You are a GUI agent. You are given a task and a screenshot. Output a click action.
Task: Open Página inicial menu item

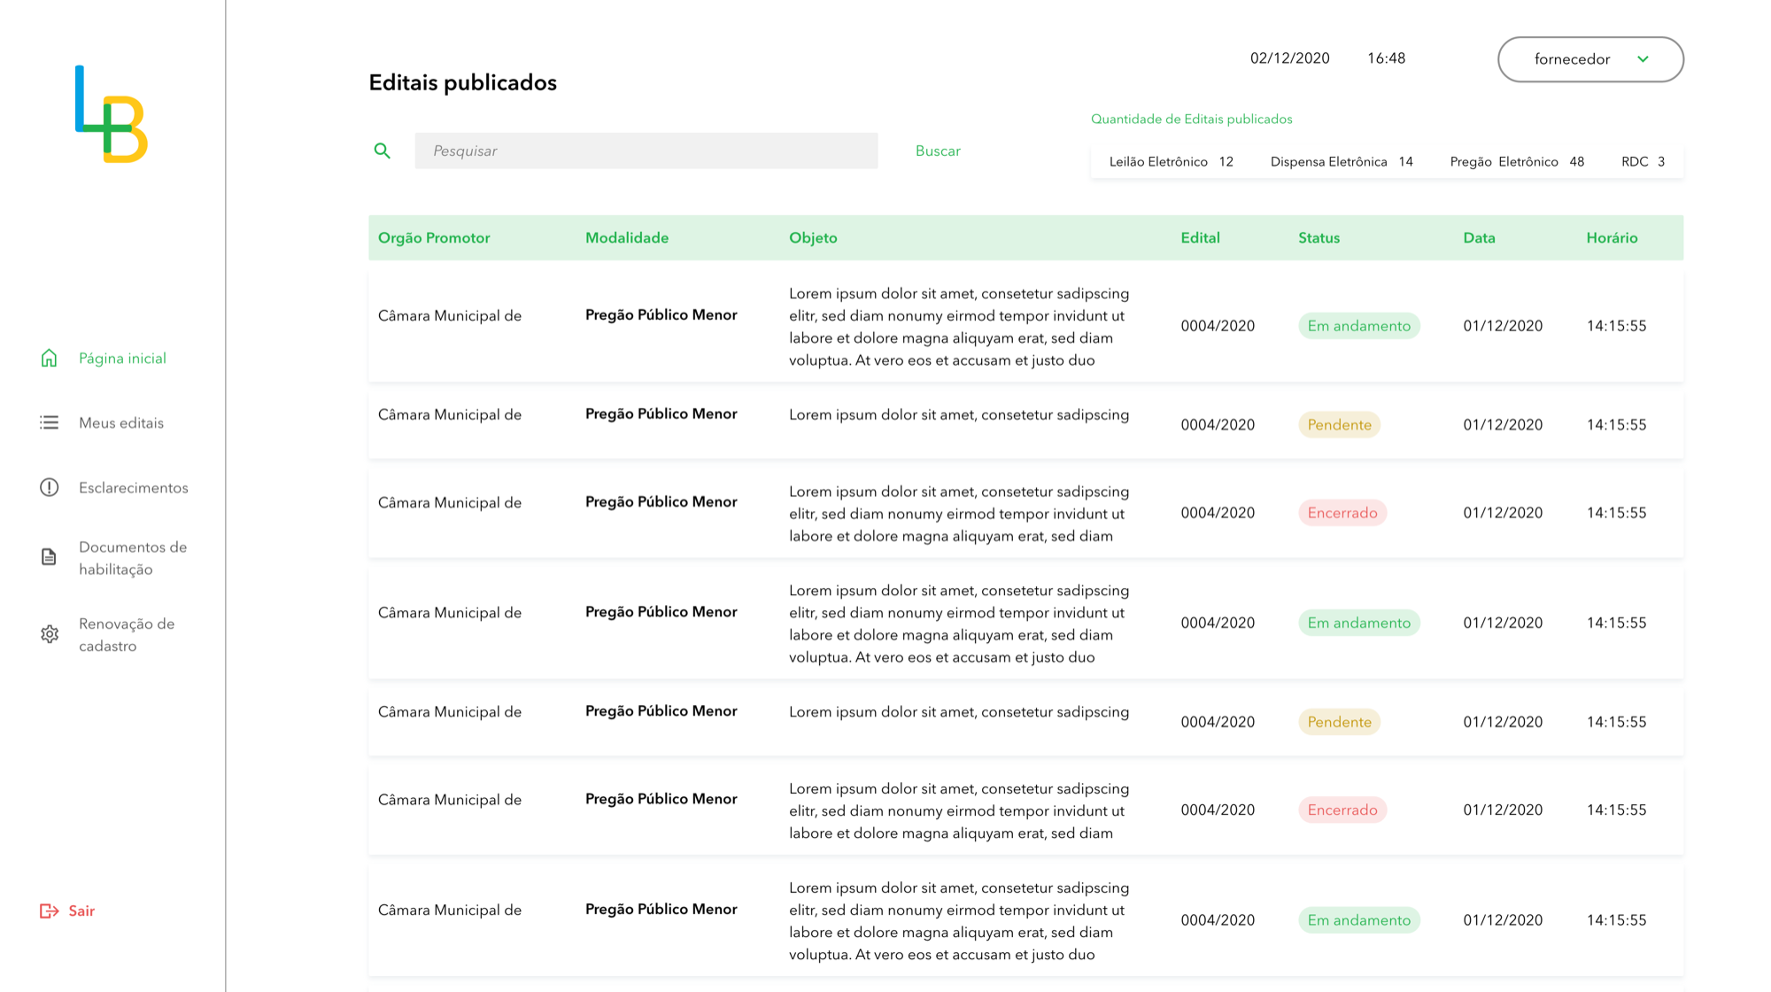(x=122, y=358)
